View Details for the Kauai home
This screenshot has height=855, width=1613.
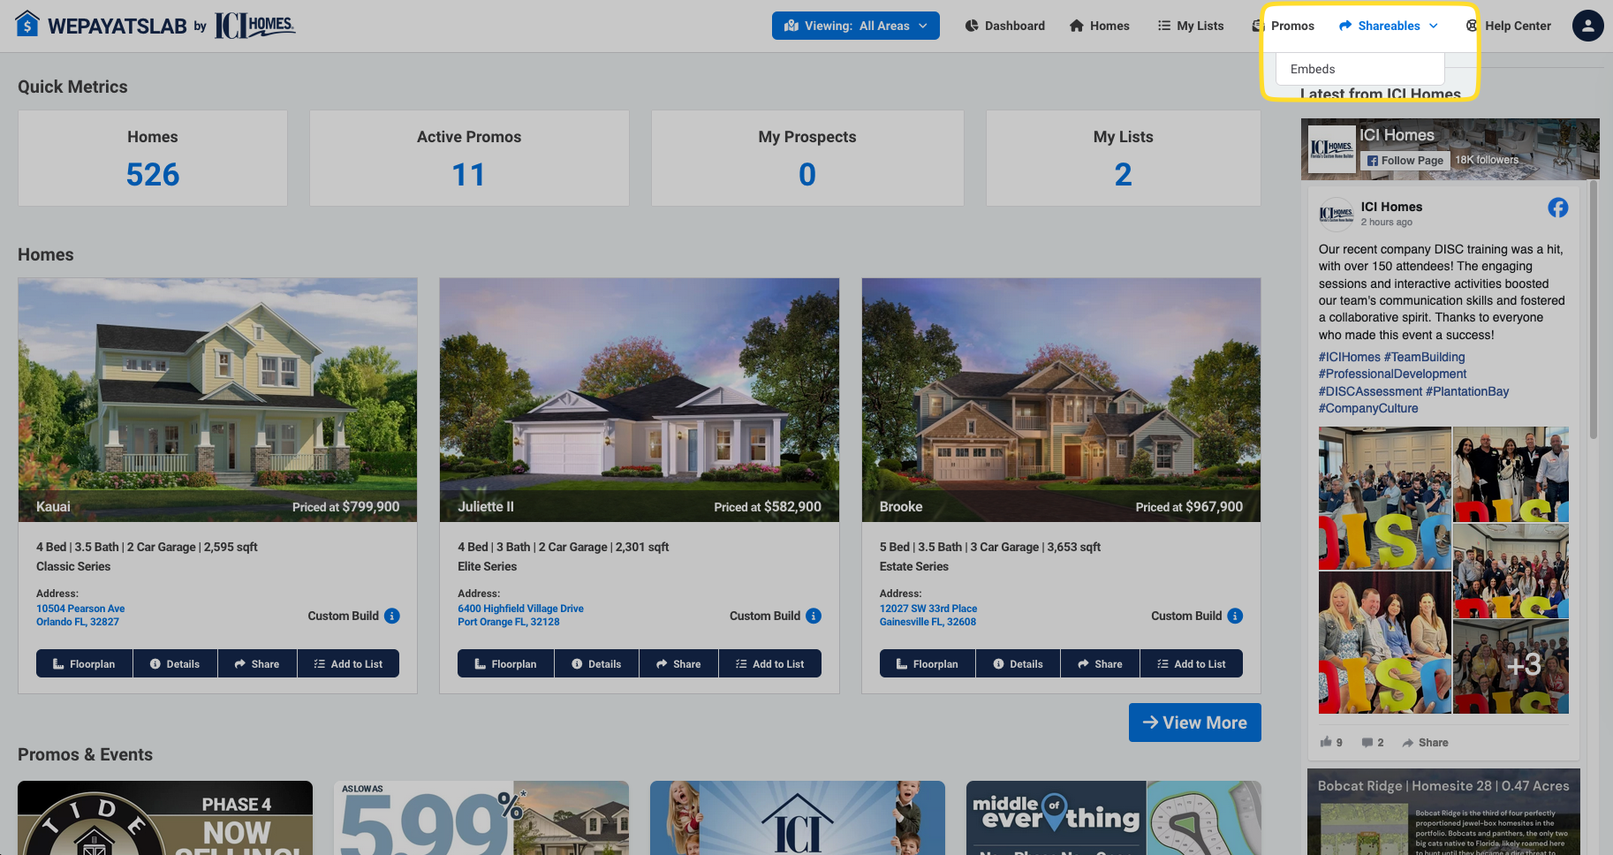pos(175,663)
